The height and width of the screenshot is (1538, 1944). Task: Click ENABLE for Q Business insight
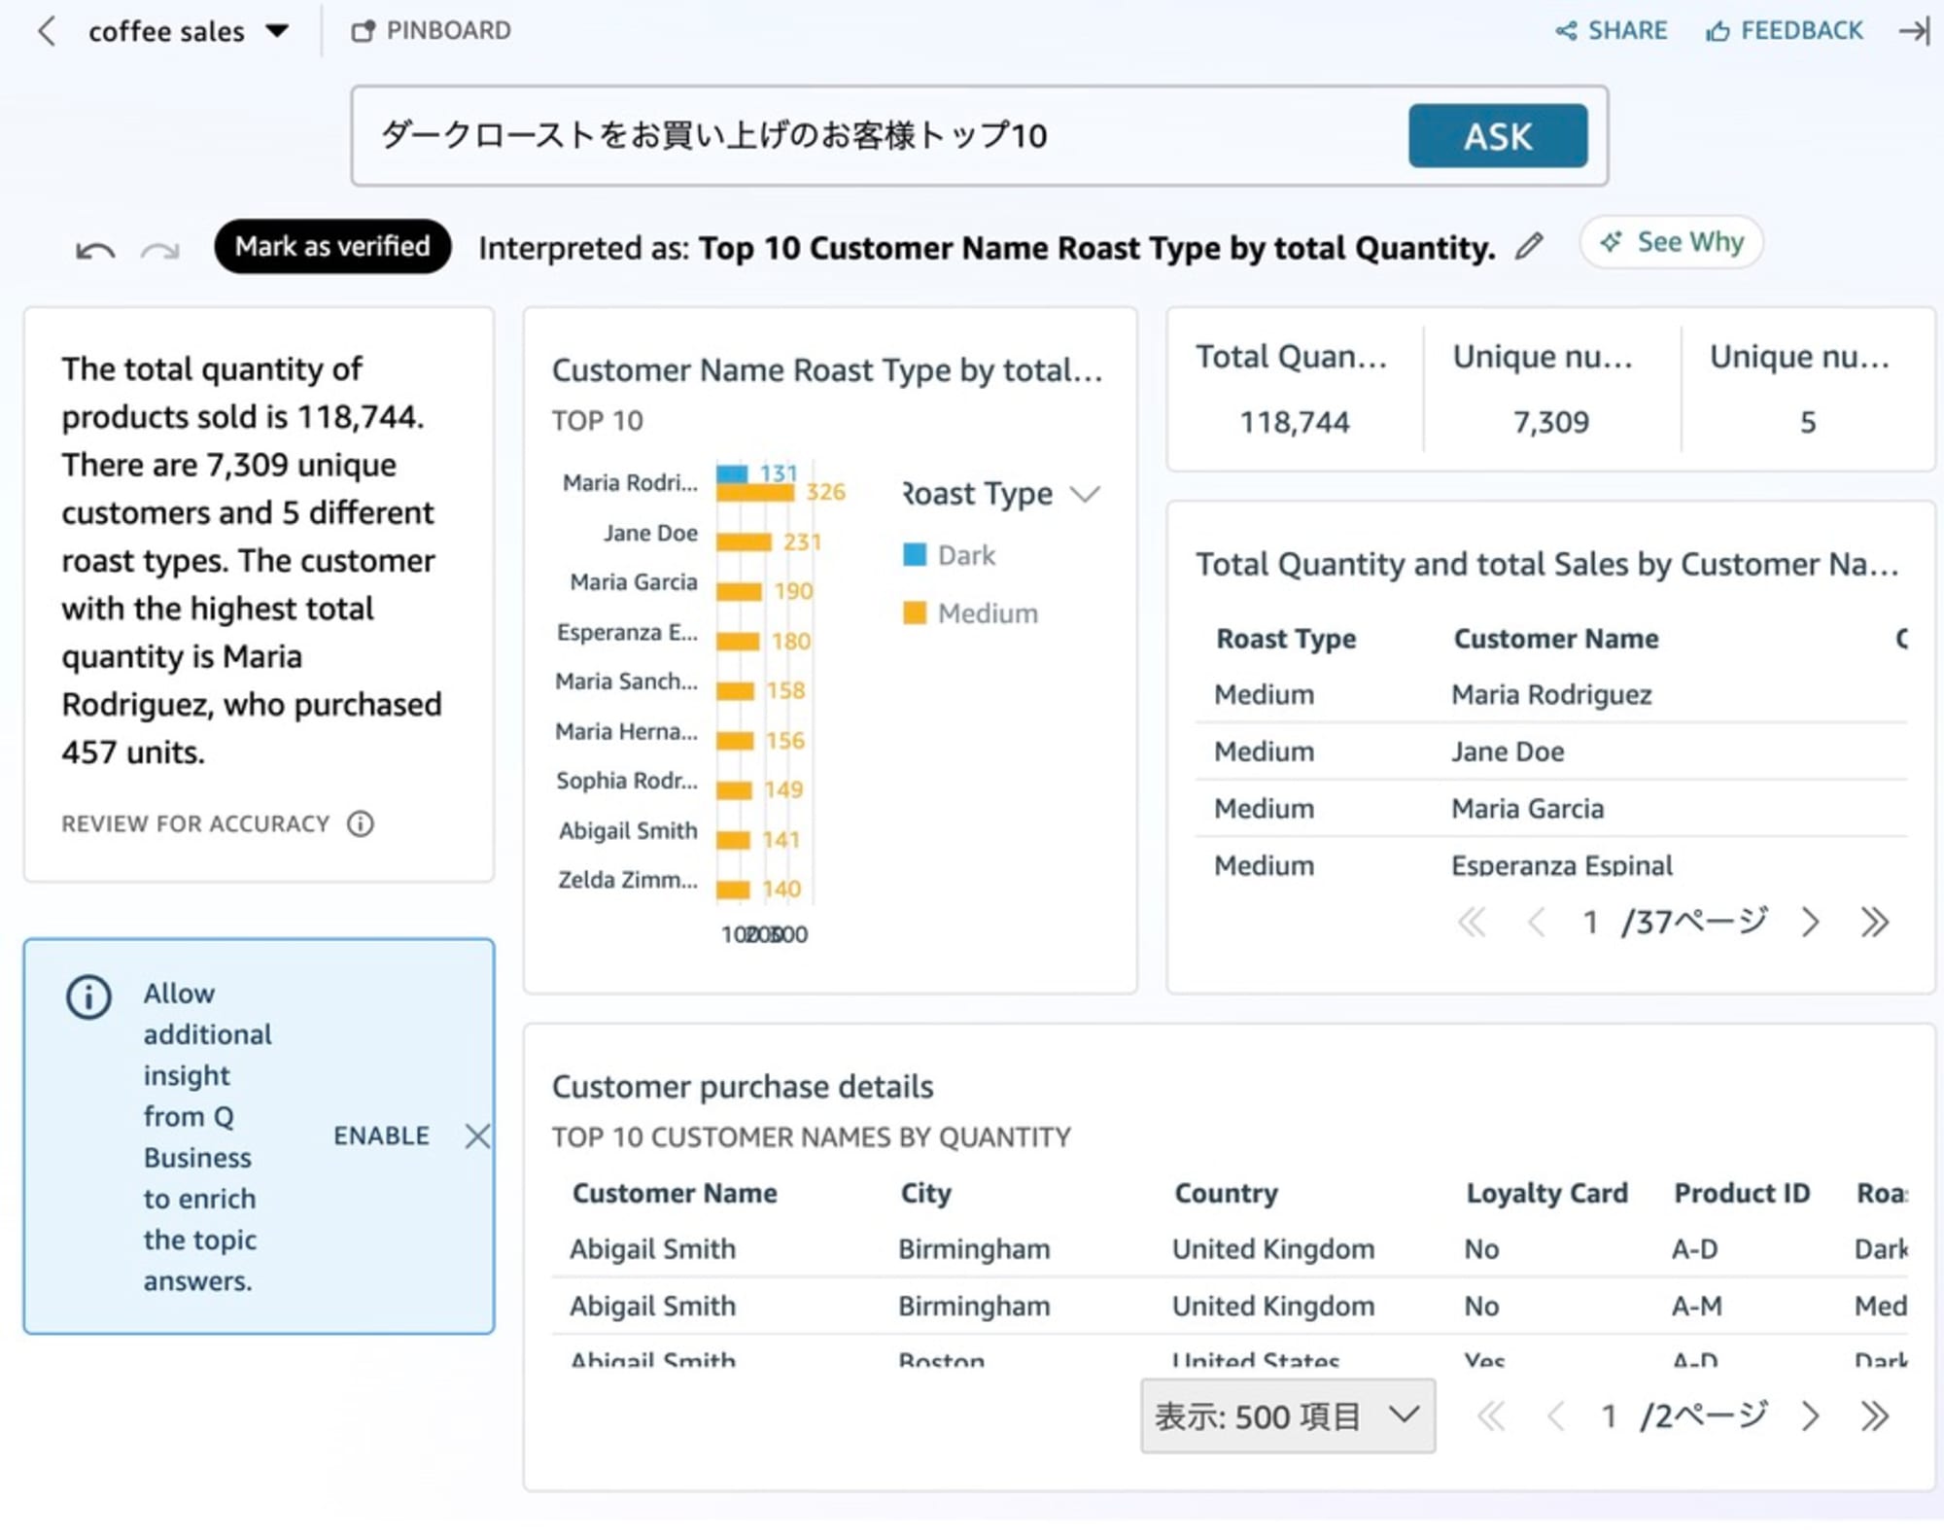tap(381, 1136)
